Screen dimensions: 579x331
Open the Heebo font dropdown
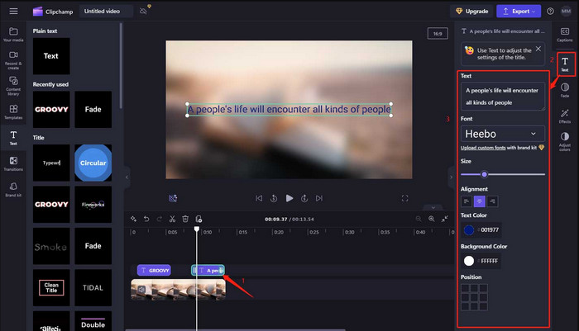point(503,134)
